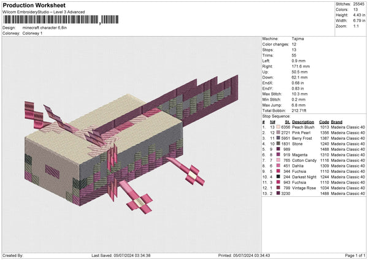Viewport: 368px width, 260px height.
Task: Click the Width value '6.79 in'
Action: coord(359,21)
